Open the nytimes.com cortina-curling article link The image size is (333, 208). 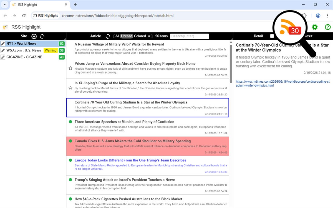283,83
